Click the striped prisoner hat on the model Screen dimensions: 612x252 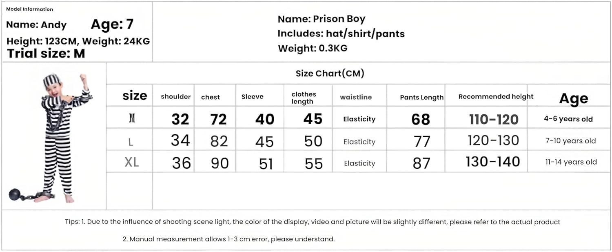pyautogui.click(x=52, y=80)
